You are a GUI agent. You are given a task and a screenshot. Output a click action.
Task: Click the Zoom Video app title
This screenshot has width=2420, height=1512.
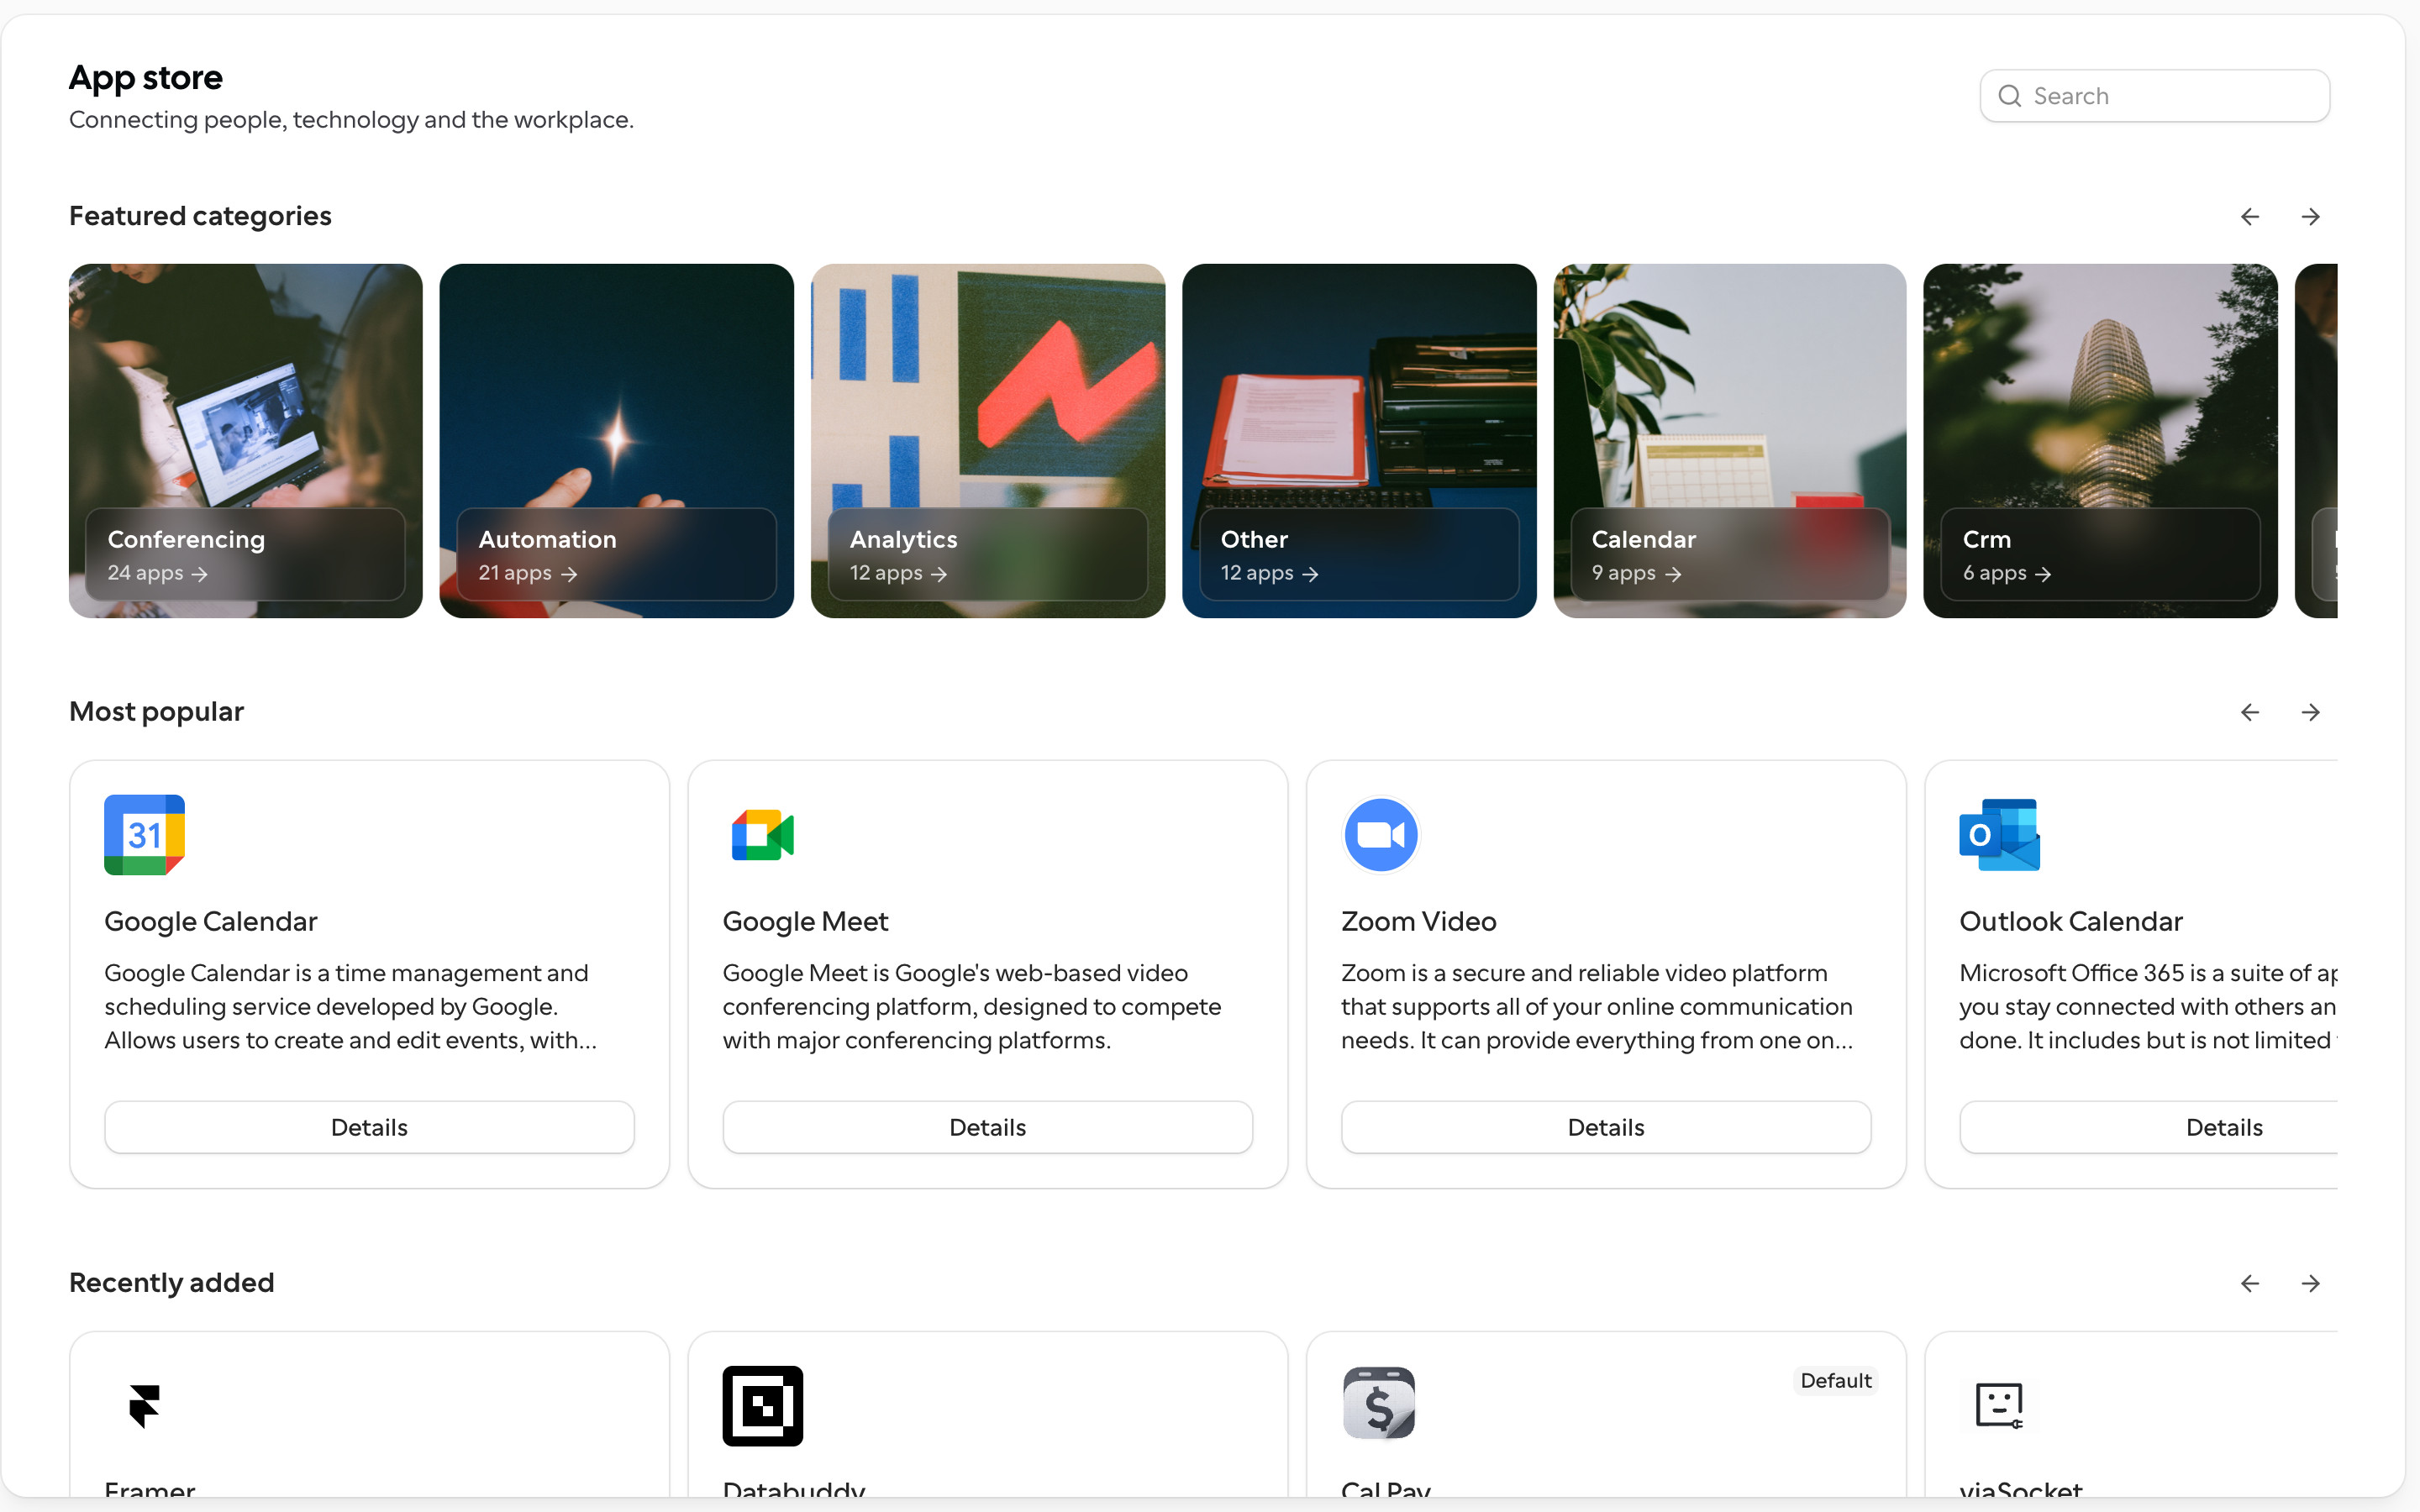(x=1418, y=921)
